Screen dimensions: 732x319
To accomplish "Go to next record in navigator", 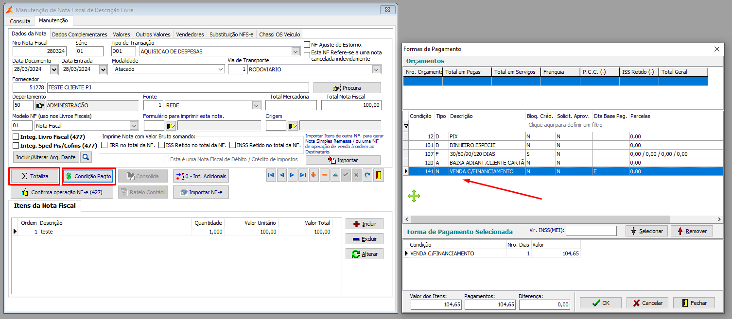I will click(x=293, y=175).
